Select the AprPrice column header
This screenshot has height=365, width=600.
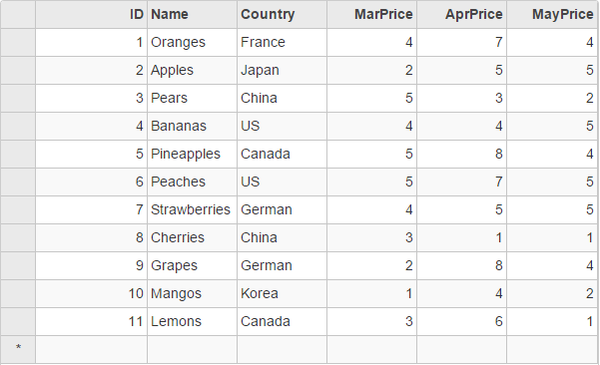point(462,14)
